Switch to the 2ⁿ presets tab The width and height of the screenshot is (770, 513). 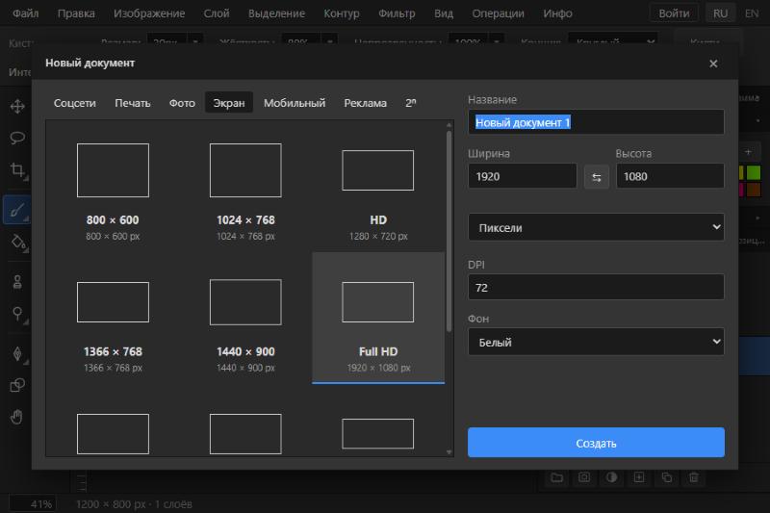tap(411, 103)
